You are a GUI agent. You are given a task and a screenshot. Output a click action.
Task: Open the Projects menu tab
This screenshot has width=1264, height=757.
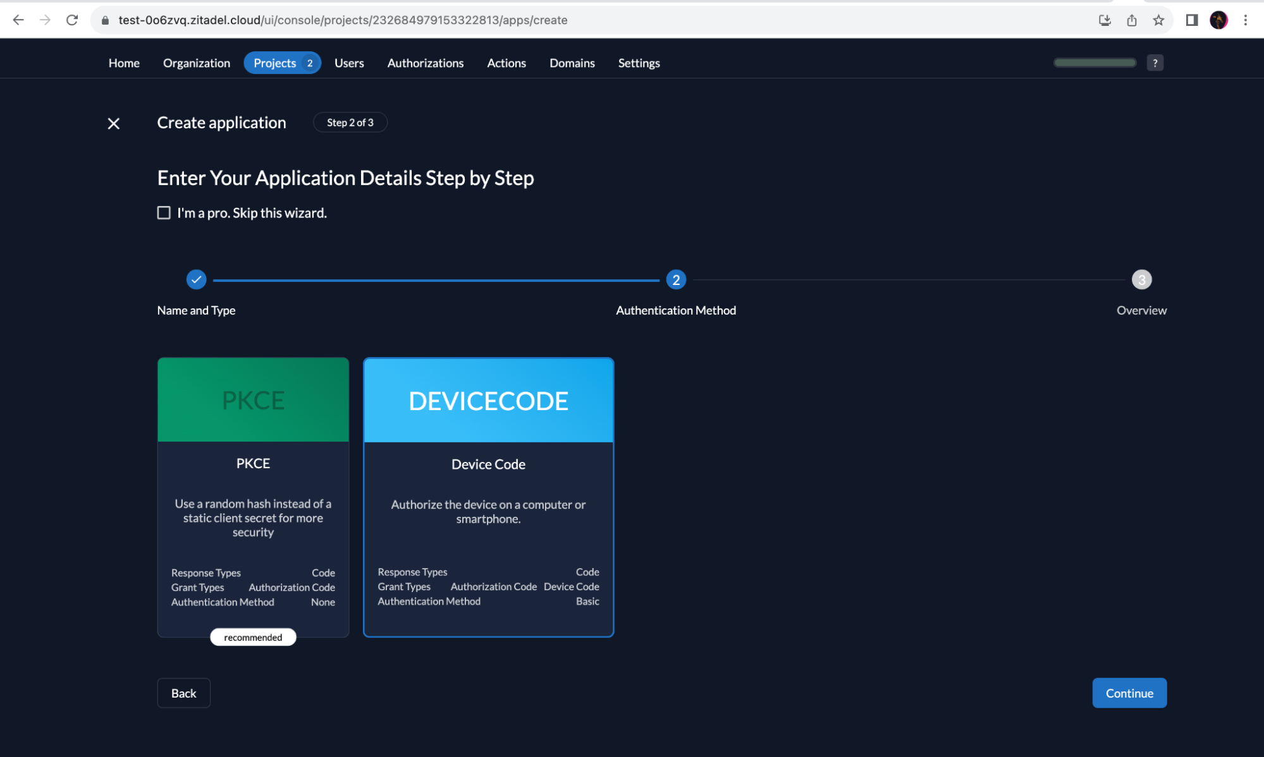point(282,63)
